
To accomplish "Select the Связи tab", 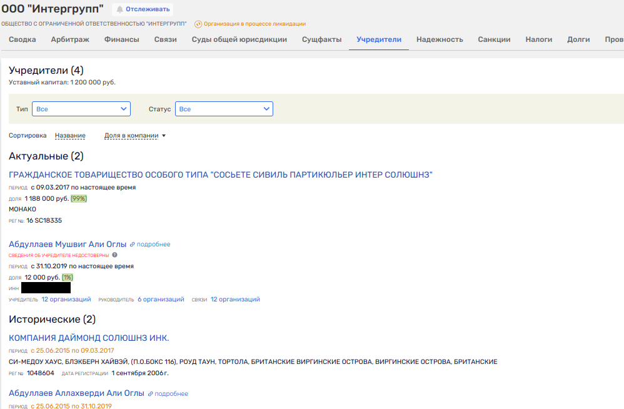I will click(166, 39).
